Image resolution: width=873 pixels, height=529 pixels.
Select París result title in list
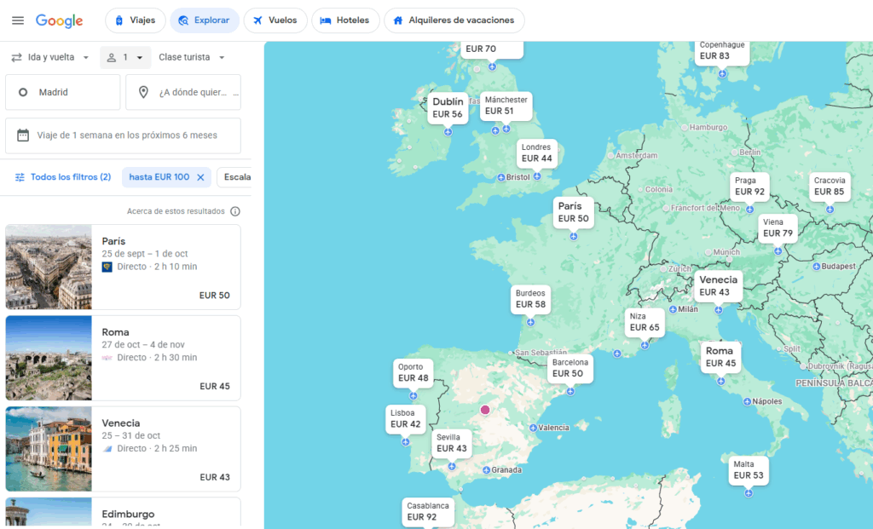[113, 241]
